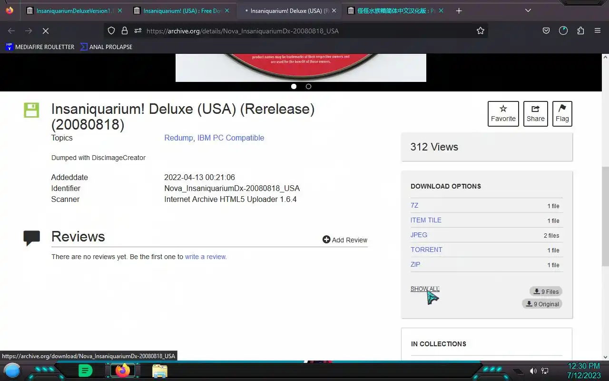Click the site security padlock icon
This screenshot has height=381, width=609.
tap(125, 30)
